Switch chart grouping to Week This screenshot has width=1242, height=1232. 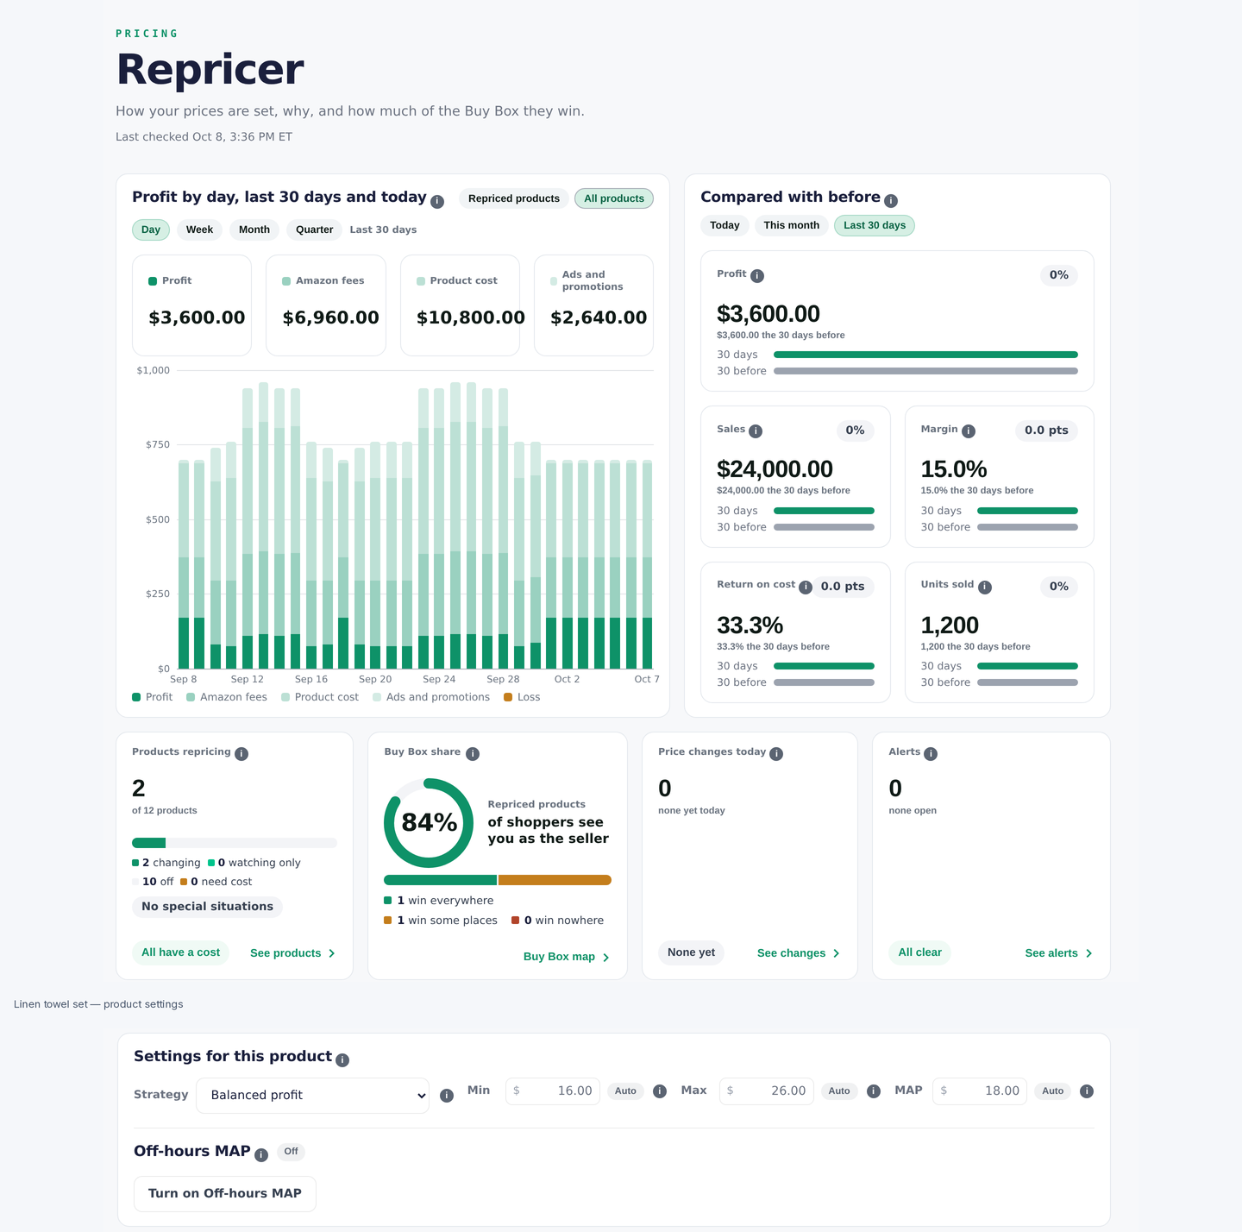[x=199, y=229]
